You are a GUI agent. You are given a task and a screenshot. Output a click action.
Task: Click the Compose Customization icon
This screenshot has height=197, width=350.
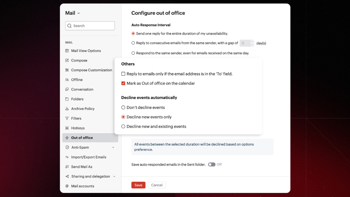point(67,70)
